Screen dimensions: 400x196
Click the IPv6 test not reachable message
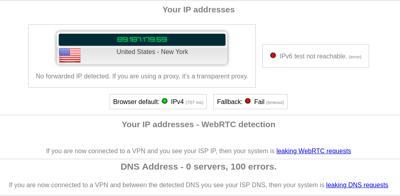pos(313,56)
